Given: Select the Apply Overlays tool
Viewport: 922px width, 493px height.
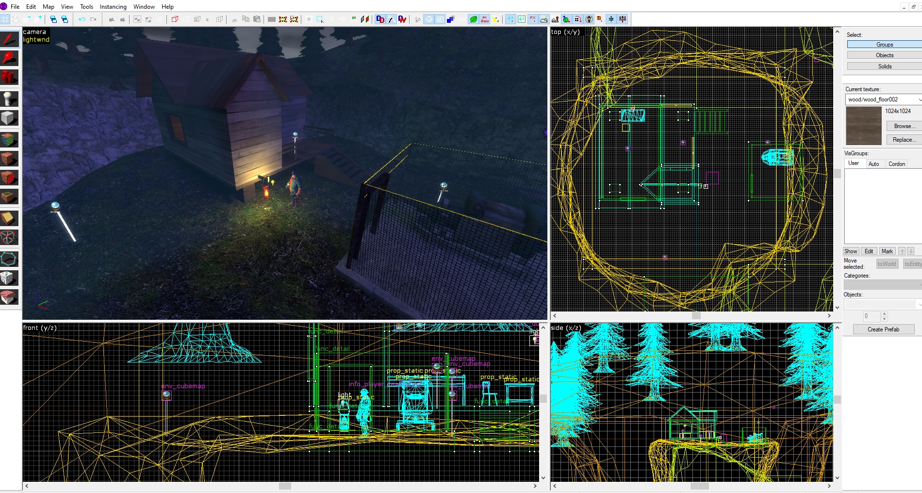Looking at the screenshot, I should tap(9, 197).
